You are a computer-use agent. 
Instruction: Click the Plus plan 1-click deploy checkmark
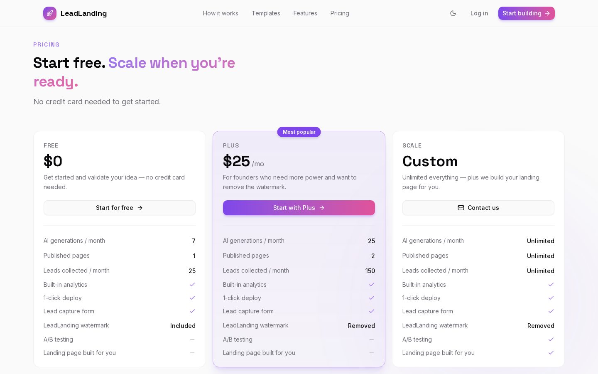(372, 298)
